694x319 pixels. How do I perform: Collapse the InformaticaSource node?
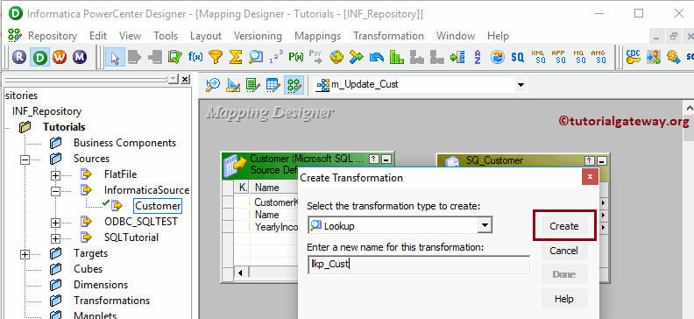pos(55,191)
